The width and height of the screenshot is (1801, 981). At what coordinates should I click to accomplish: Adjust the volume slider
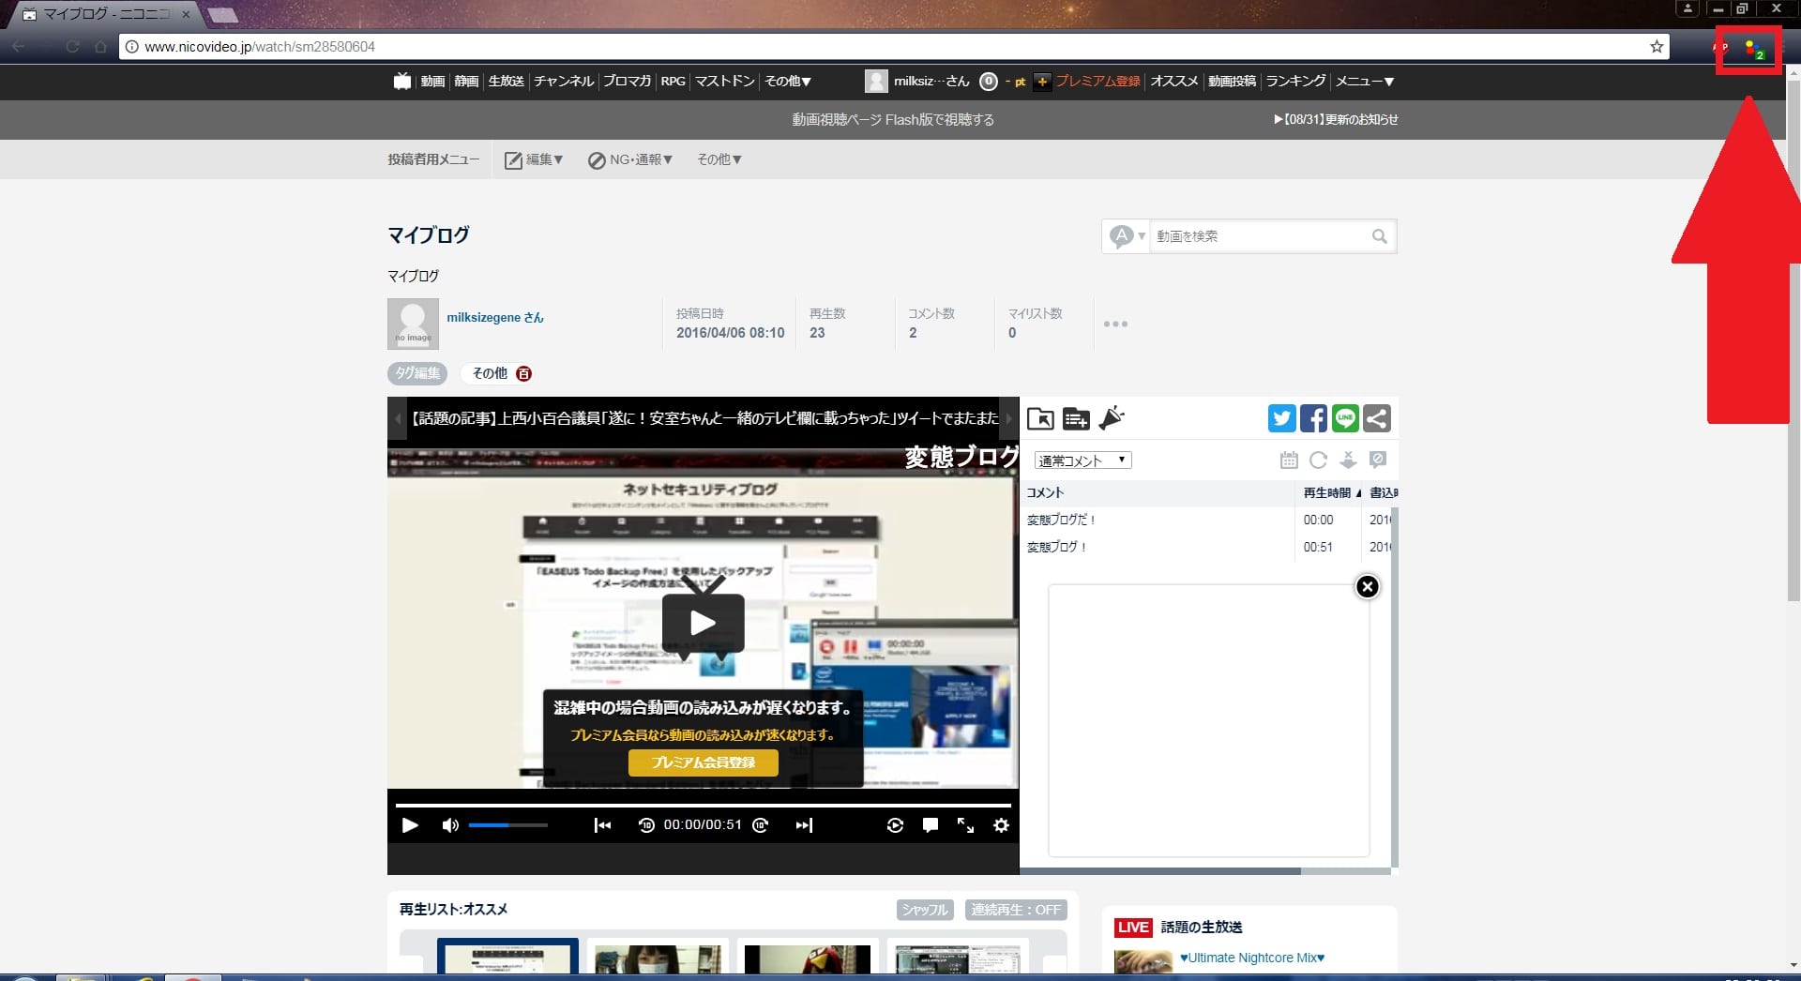click(508, 825)
